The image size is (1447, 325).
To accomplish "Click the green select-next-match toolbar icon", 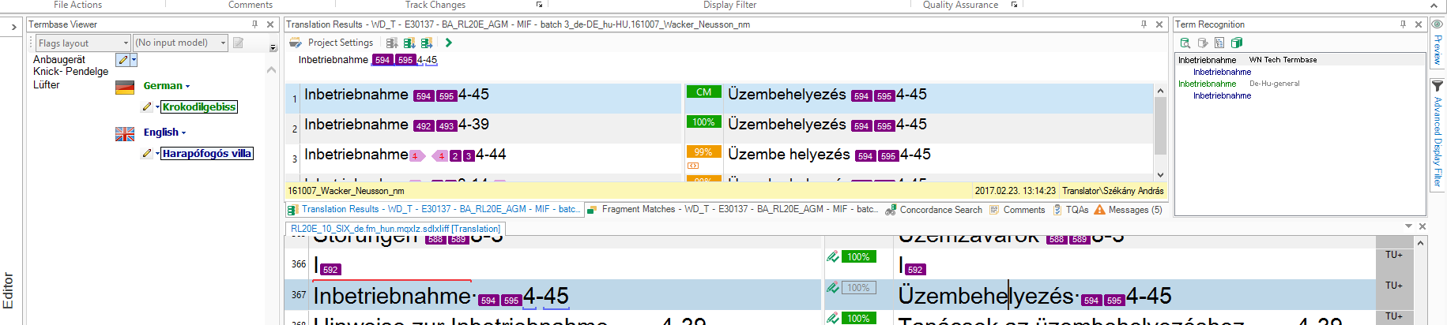I will (x=409, y=43).
